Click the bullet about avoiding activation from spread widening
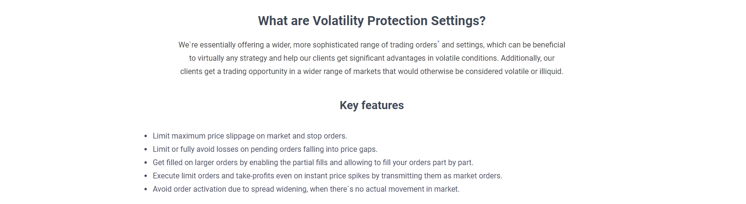This screenshot has height=204, width=746. coord(306,189)
